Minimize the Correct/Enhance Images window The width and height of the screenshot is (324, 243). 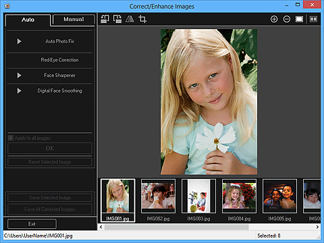click(x=286, y=5)
